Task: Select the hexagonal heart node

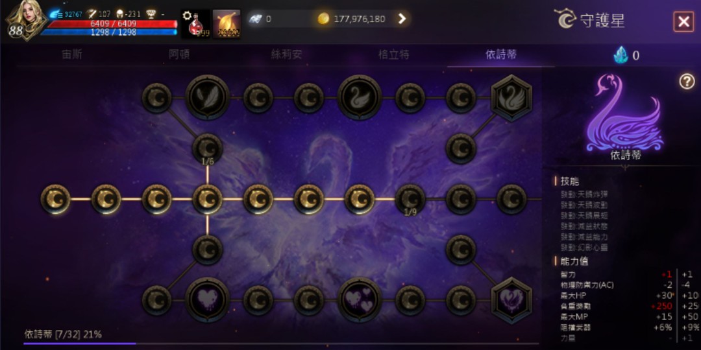Action: (x=511, y=300)
